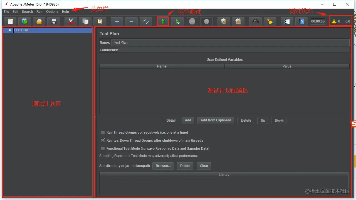This screenshot has height=200, width=356.
Task: Click the Name field containing Test Plan
Action: click(230, 42)
